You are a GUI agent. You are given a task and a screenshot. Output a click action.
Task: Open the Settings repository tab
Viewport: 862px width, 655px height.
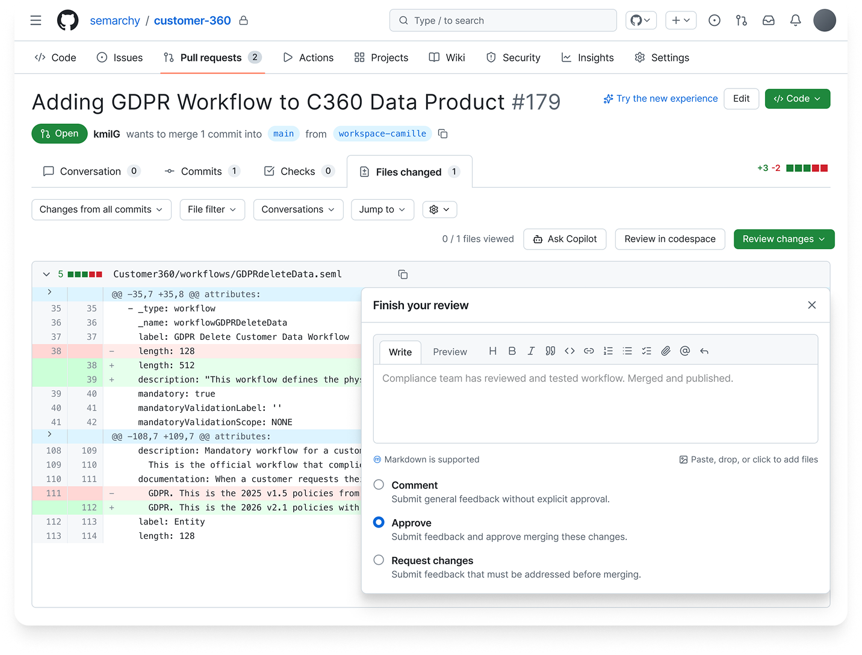tap(662, 58)
